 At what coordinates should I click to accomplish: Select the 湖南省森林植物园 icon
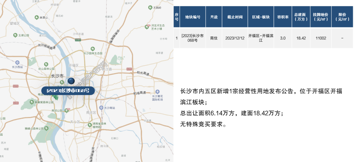89,125
